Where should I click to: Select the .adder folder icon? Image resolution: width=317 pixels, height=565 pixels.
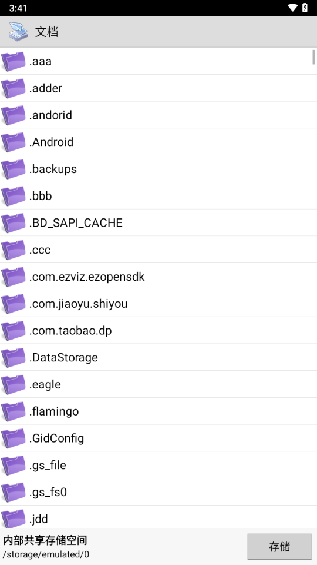click(14, 88)
